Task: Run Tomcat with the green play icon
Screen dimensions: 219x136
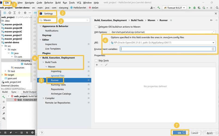Action: (190, 8)
